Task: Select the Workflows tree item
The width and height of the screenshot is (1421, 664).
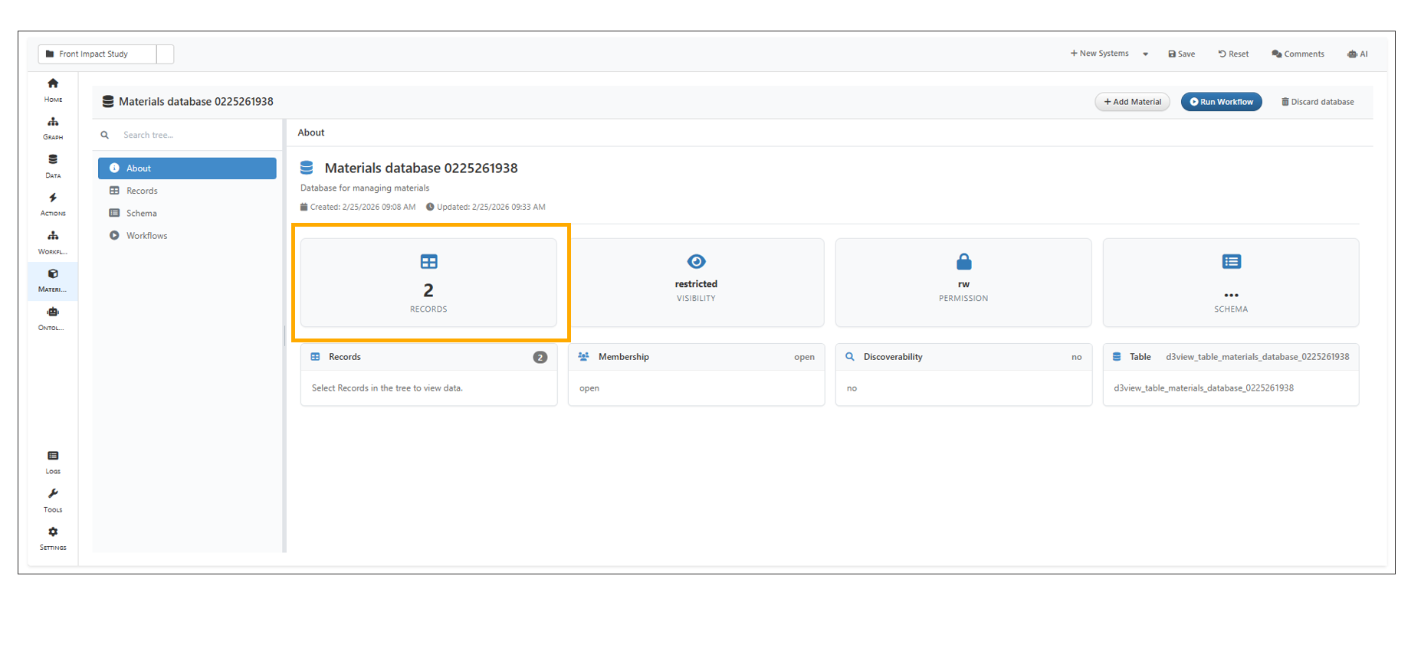Action: coord(146,236)
